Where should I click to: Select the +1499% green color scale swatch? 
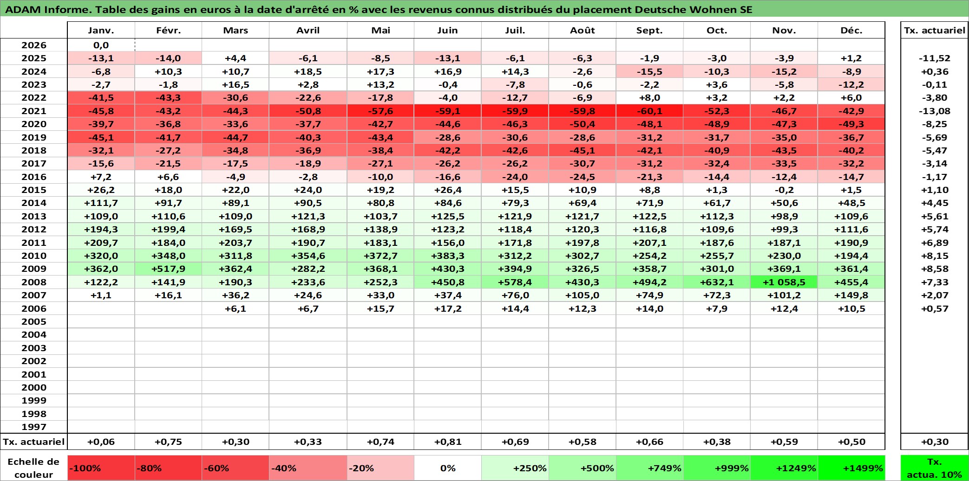tap(851, 468)
